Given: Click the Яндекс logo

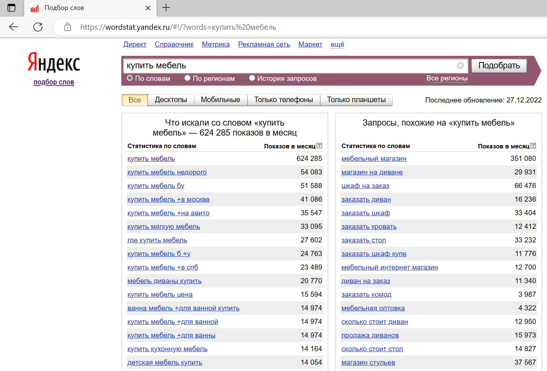Looking at the screenshot, I should tap(54, 62).
